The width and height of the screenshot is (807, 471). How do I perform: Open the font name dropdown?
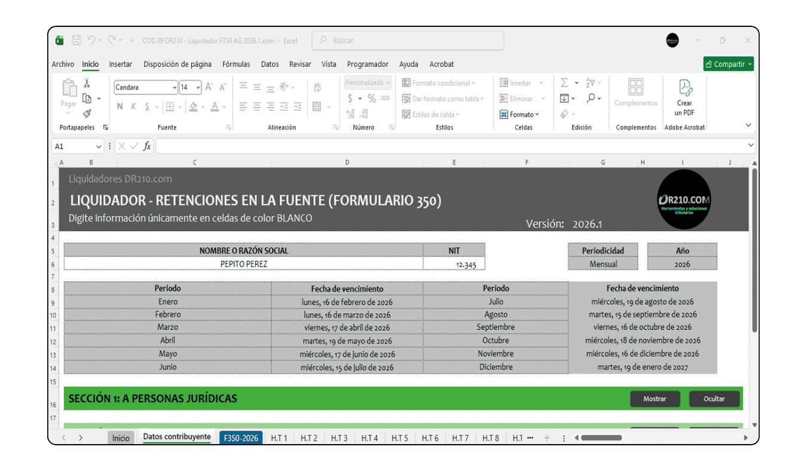coord(175,87)
